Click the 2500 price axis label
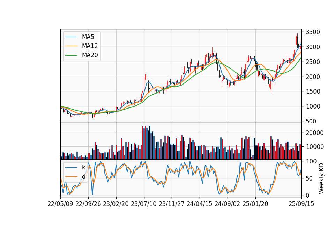The image size is (335, 240). tap(313, 62)
